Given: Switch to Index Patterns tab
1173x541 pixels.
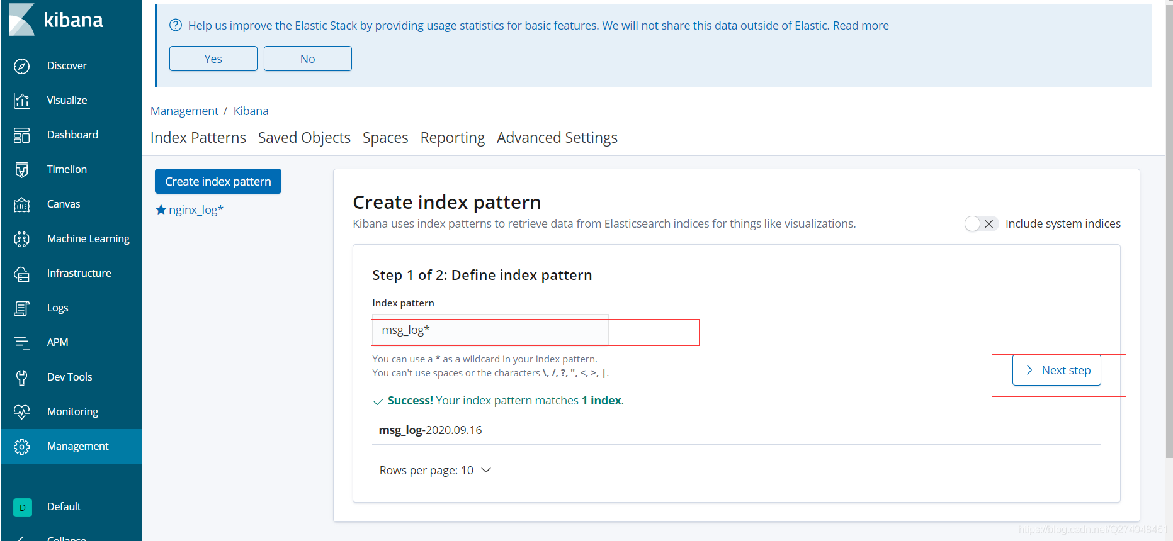Looking at the screenshot, I should point(198,138).
